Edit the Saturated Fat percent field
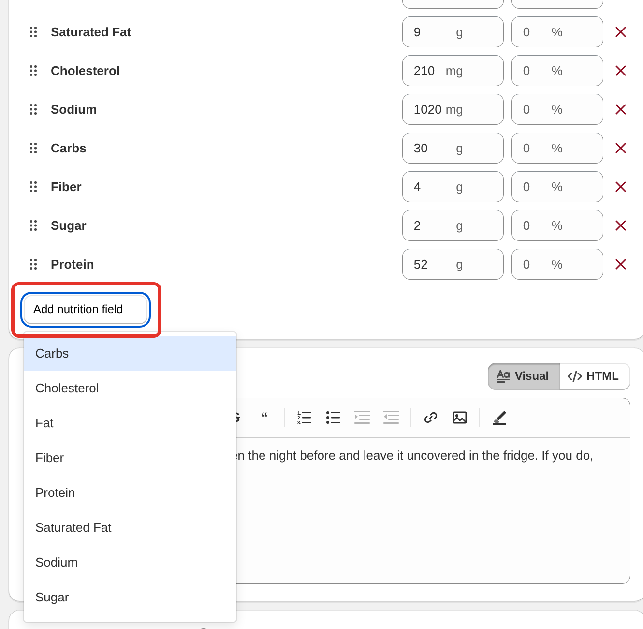 (557, 32)
